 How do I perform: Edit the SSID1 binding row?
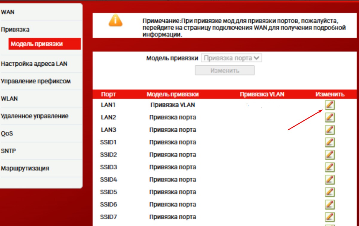coord(329,142)
